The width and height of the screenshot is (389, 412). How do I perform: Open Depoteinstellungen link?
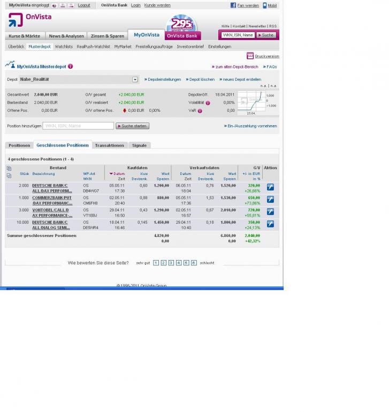(163, 79)
